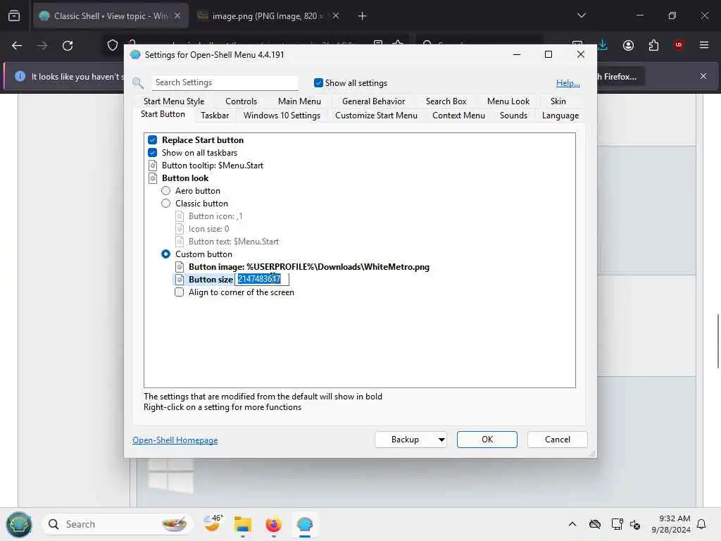Click the Open-Shell settings taskbar icon

point(305,524)
